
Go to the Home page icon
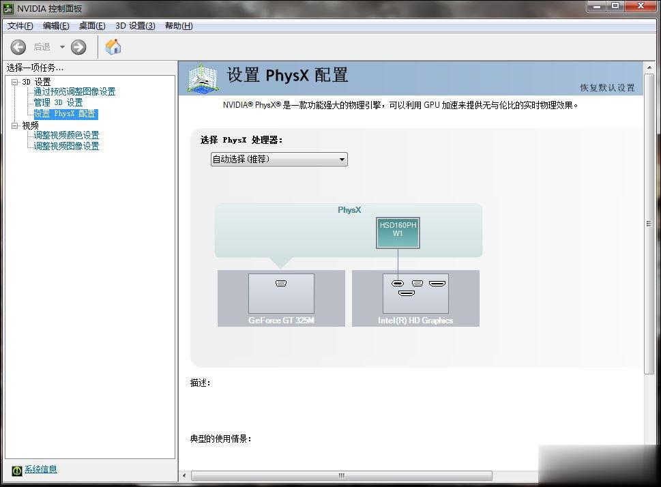pyautogui.click(x=113, y=47)
